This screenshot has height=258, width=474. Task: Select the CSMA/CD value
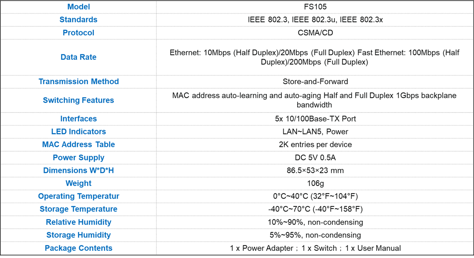(x=315, y=33)
